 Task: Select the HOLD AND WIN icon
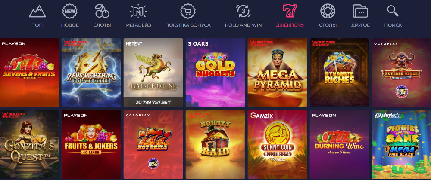coord(243,12)
